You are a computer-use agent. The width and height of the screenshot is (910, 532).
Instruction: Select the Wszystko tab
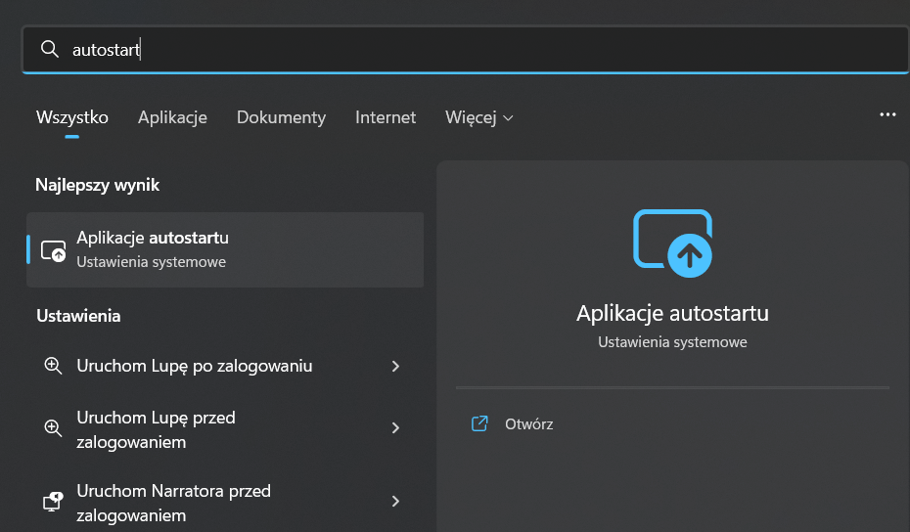pyautogui.click(x=72, y=117)
